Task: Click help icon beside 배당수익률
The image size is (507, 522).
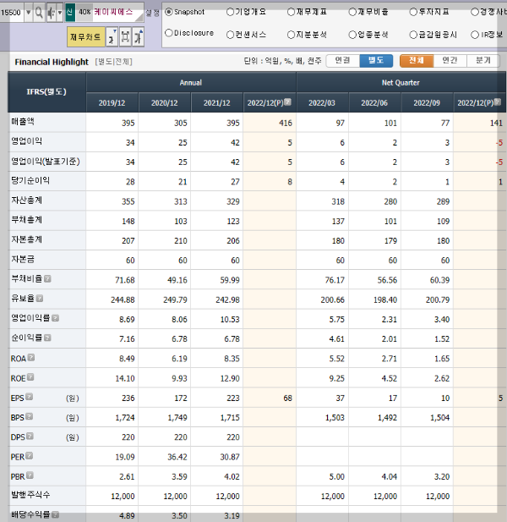Action: click(56, 514)
